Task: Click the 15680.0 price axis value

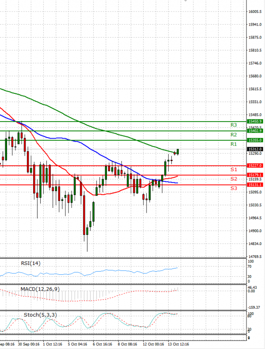Action: 255,76
